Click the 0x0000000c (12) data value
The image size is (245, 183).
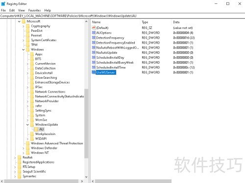(184, 68)
